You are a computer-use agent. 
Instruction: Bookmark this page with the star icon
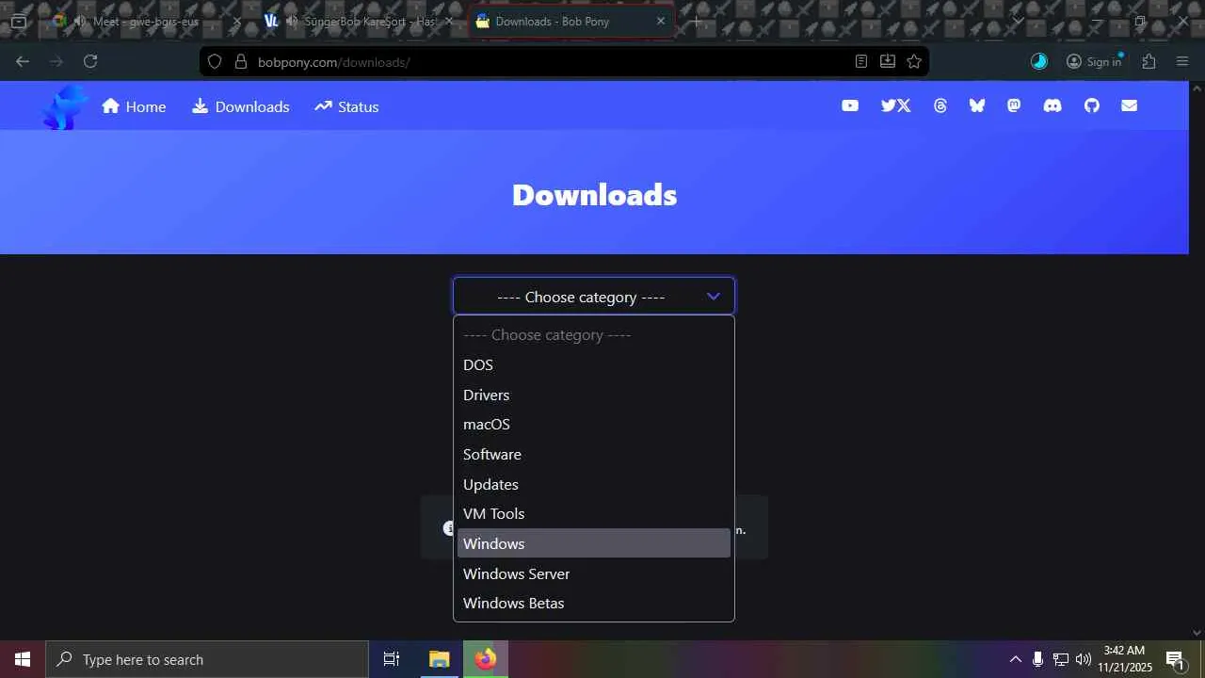pos(913,61)
